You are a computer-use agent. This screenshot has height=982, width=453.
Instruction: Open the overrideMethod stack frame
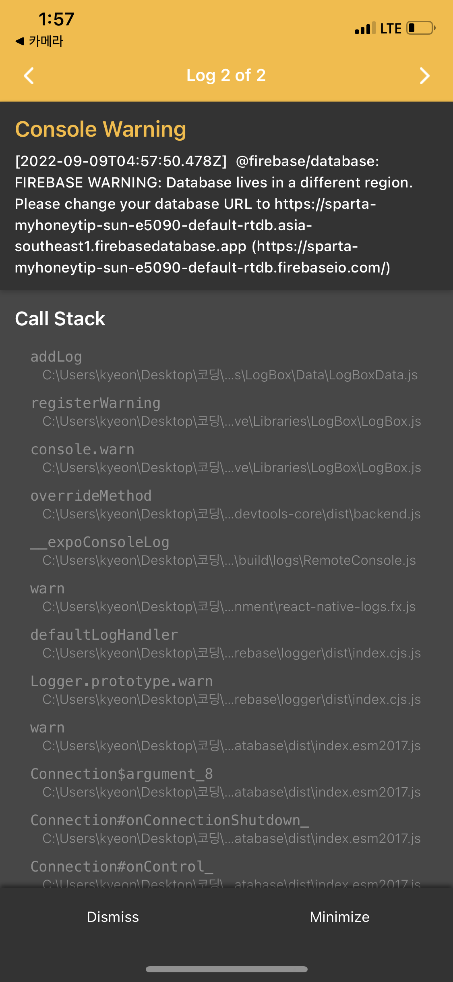[225, 505]
